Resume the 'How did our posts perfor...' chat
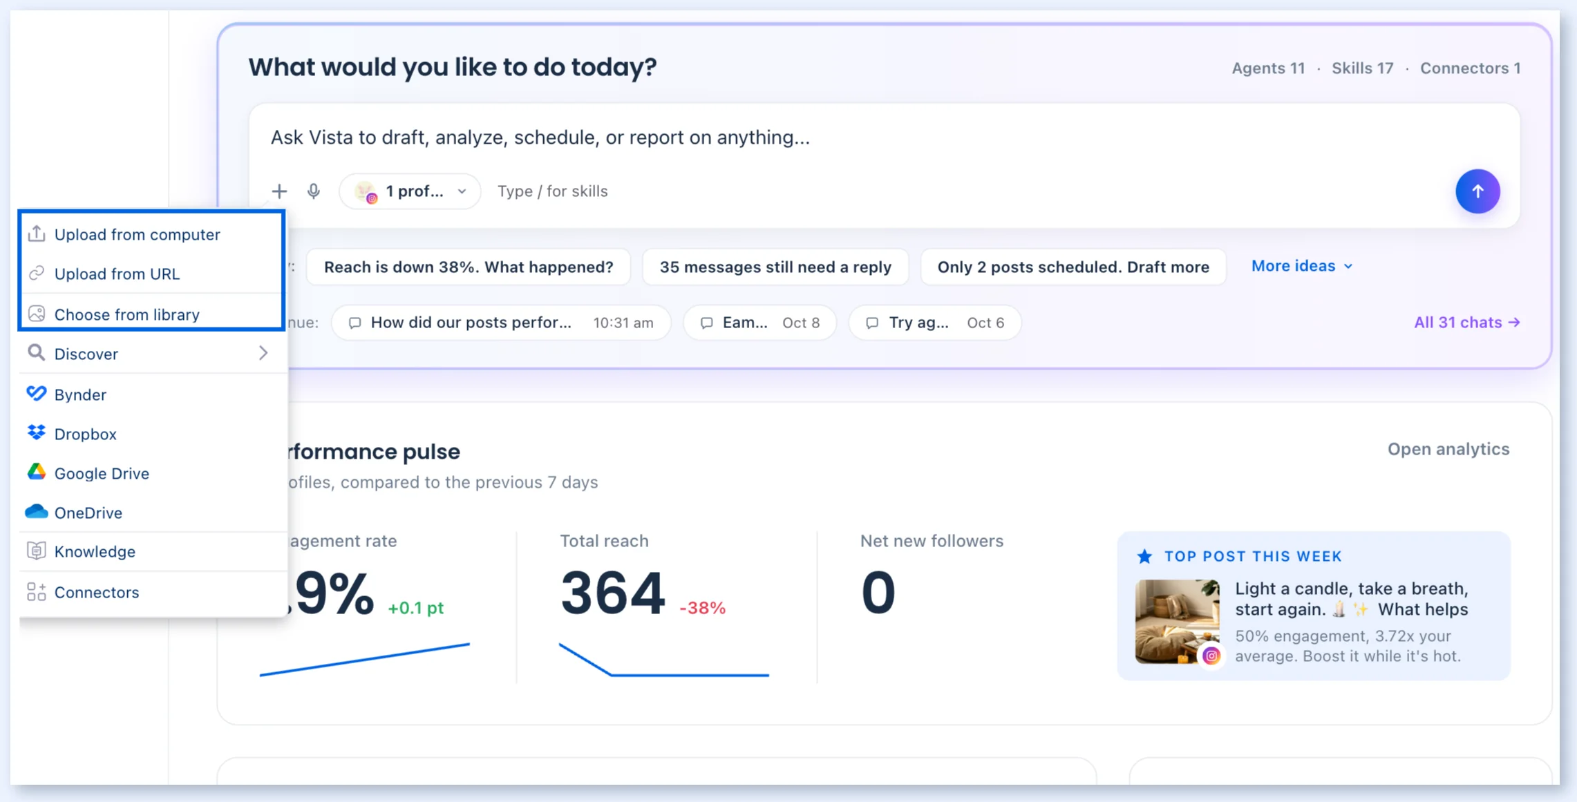Viewport: 1577px width, 802px height. click(501, 323)
